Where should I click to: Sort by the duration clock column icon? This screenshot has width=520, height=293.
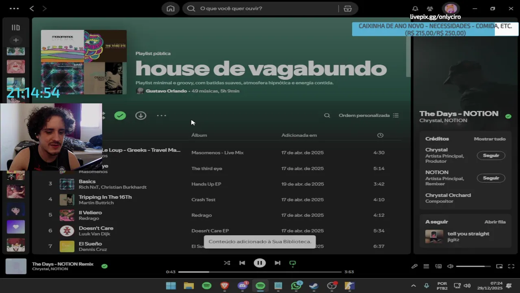(380, 135)
